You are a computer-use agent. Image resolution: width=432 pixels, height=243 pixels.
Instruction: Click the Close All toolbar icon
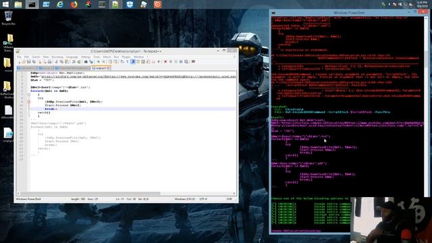(45, 61)
